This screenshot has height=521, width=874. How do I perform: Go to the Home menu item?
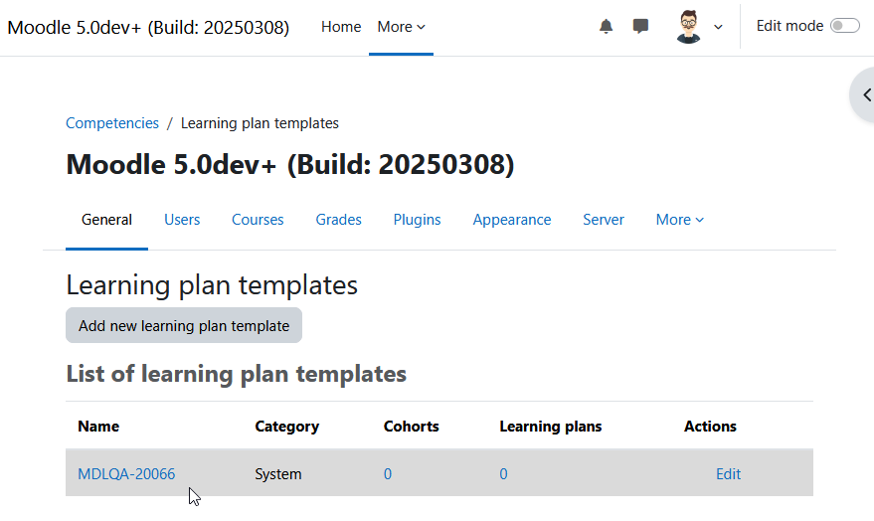click(x=341, y=27)
